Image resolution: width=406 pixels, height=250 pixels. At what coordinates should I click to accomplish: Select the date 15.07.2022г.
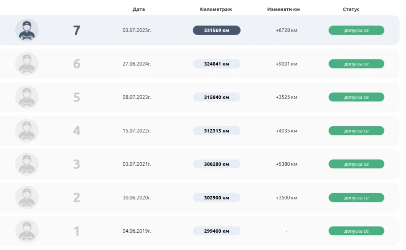pyautogui.click(x=137, y=131)
